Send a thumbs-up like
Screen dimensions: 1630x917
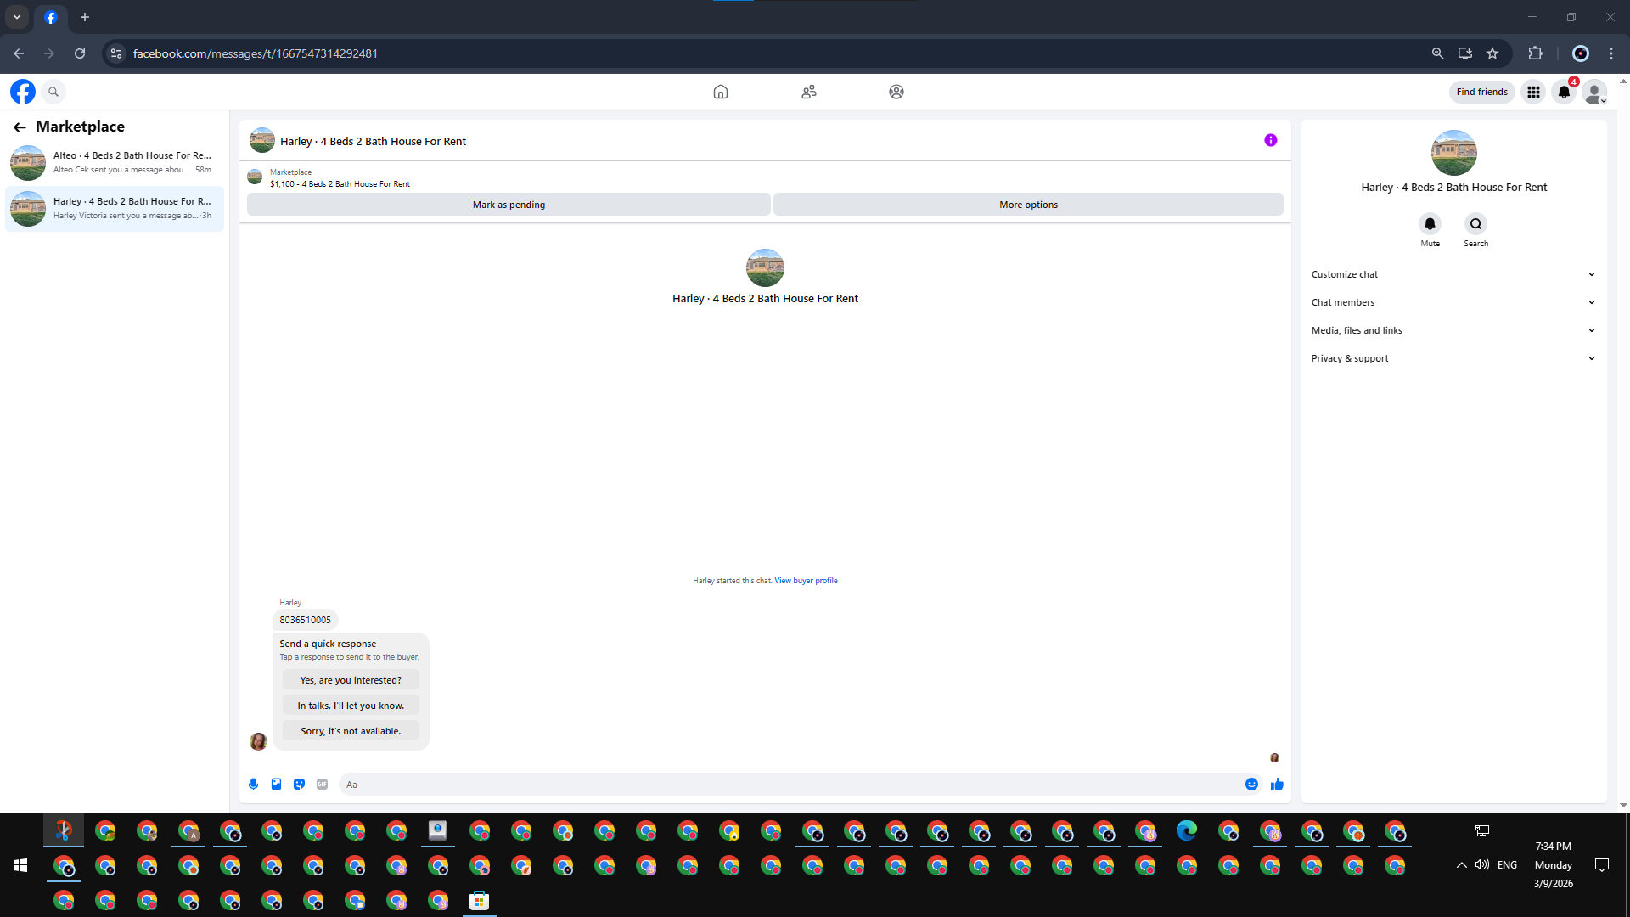pos(1277,785)
